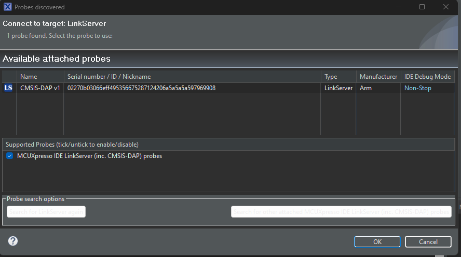
Task: Click the LS LinkServer probe icon
Action: coord(8,88)
